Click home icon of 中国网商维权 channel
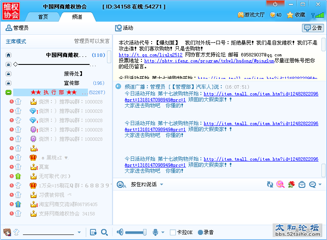The width and height of the screenshot is (327, 240). click(8, 55)
